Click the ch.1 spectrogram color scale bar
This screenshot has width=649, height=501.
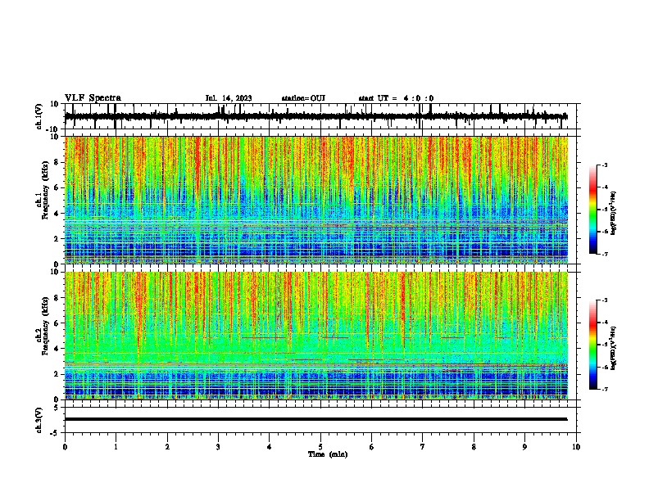[x=592, y=210]
